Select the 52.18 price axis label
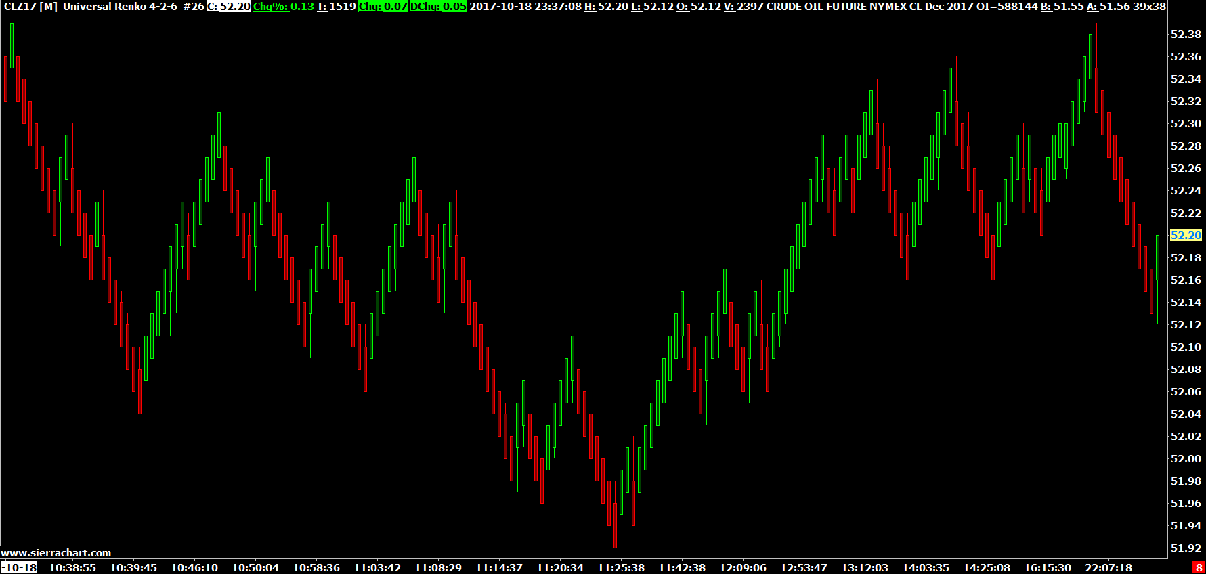The height and width of the screenshot is (574, 1206). pyautogui.click(x=1186, y=258)
